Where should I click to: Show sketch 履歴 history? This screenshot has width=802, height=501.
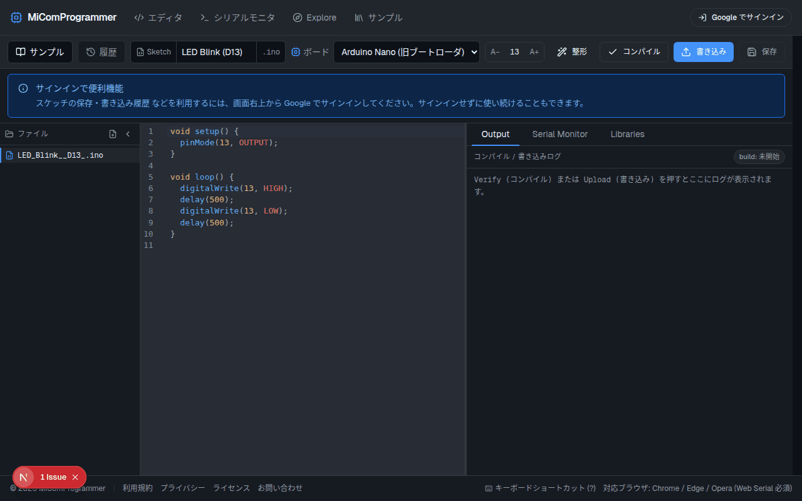102,52
